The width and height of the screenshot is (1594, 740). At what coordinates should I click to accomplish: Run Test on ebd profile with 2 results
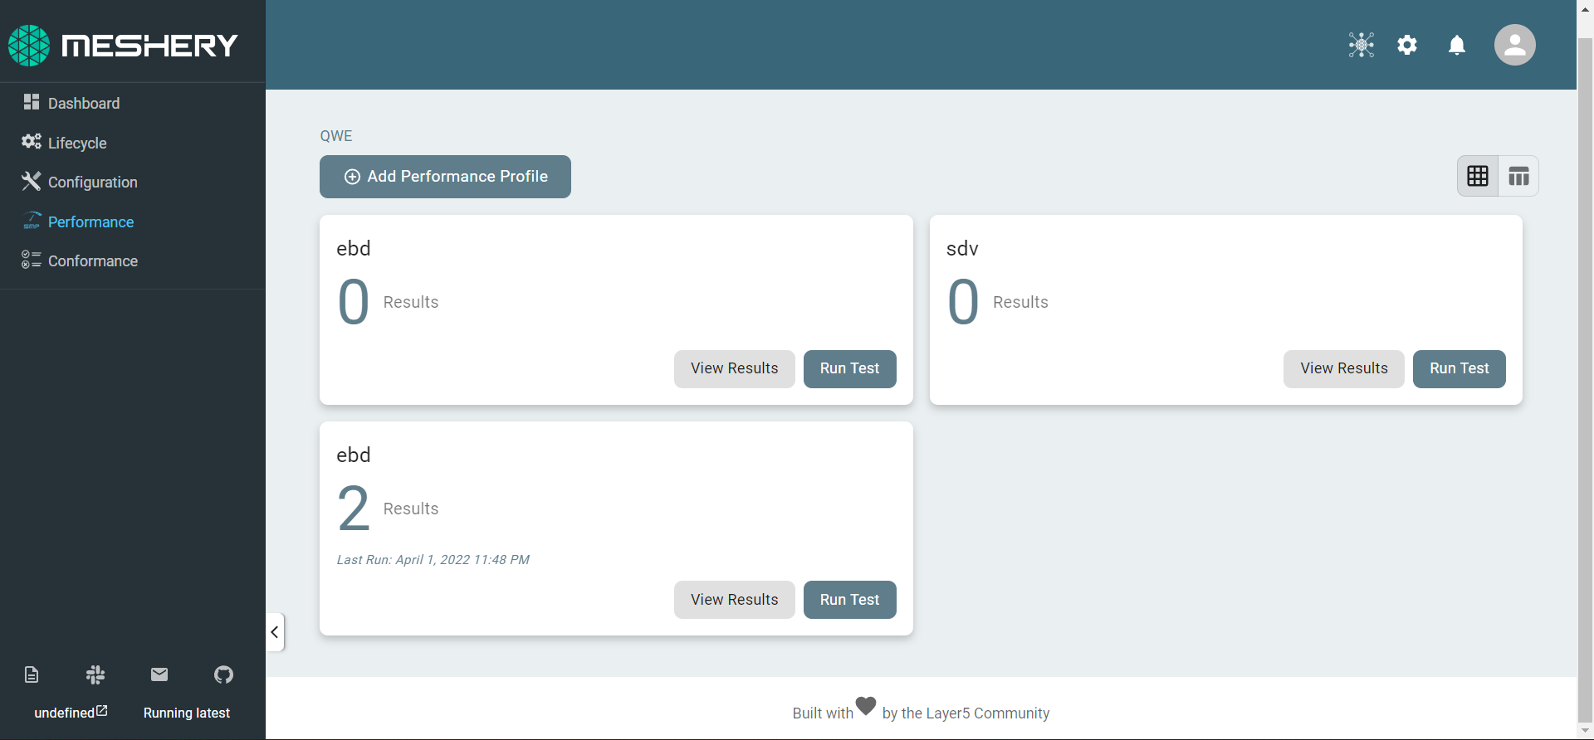tap(850, 600)
